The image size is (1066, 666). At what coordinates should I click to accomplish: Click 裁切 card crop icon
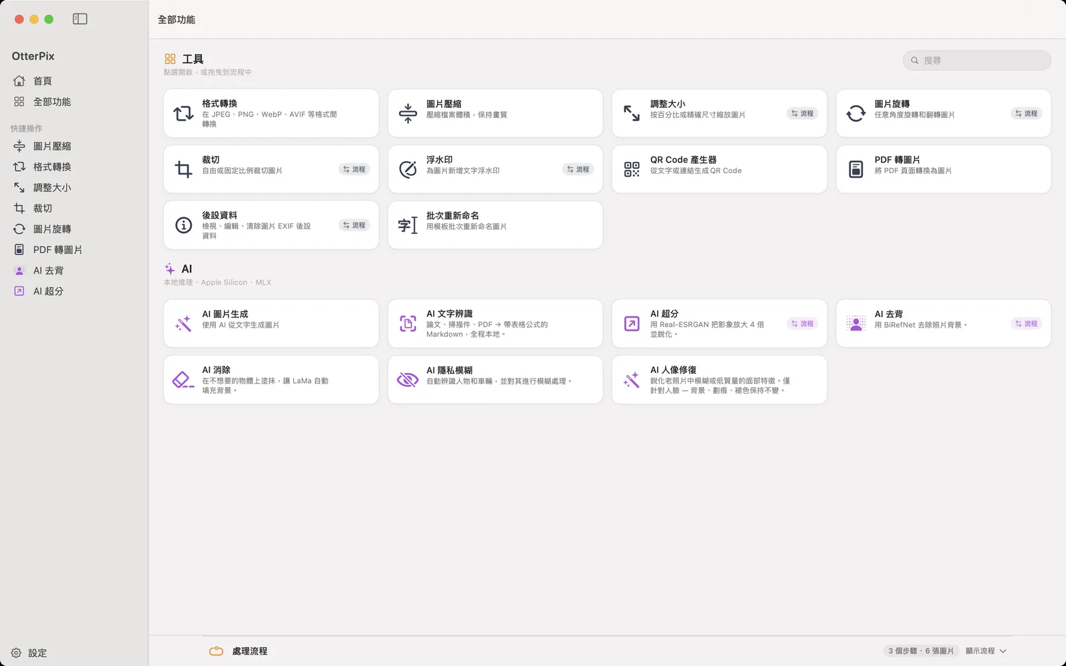point(183,169)
